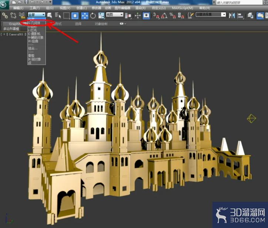Choose H-辅助对象 in the filter list

point(36,38)
